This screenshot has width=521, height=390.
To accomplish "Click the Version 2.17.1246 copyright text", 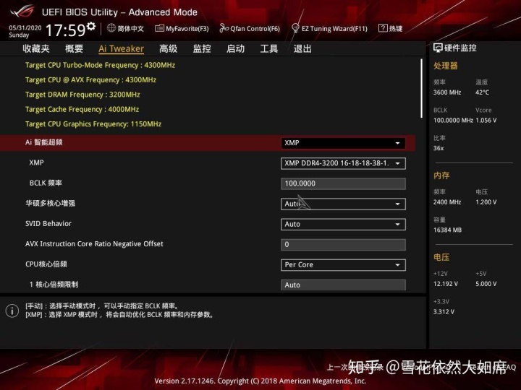I will coord(260,381).
